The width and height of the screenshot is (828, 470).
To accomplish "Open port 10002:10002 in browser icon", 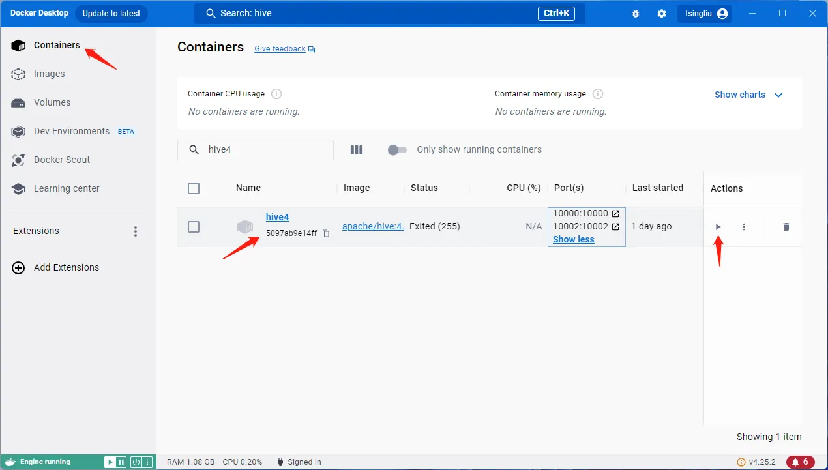I will (x=615, y=226).
